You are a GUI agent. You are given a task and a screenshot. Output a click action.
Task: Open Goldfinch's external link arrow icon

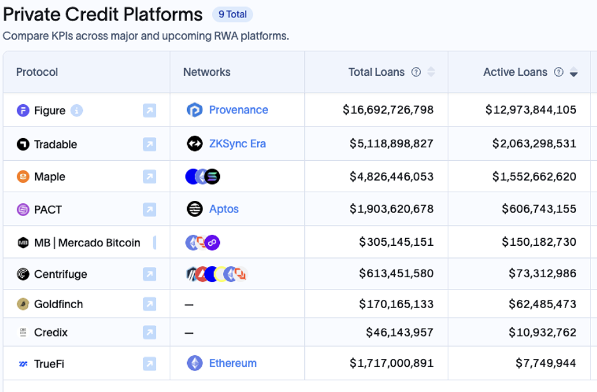point(149,304)
